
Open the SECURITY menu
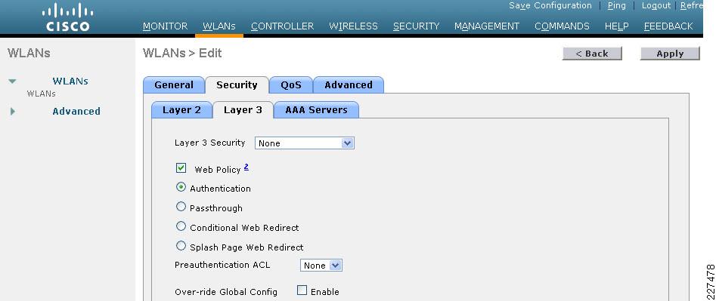click(416, 26)
